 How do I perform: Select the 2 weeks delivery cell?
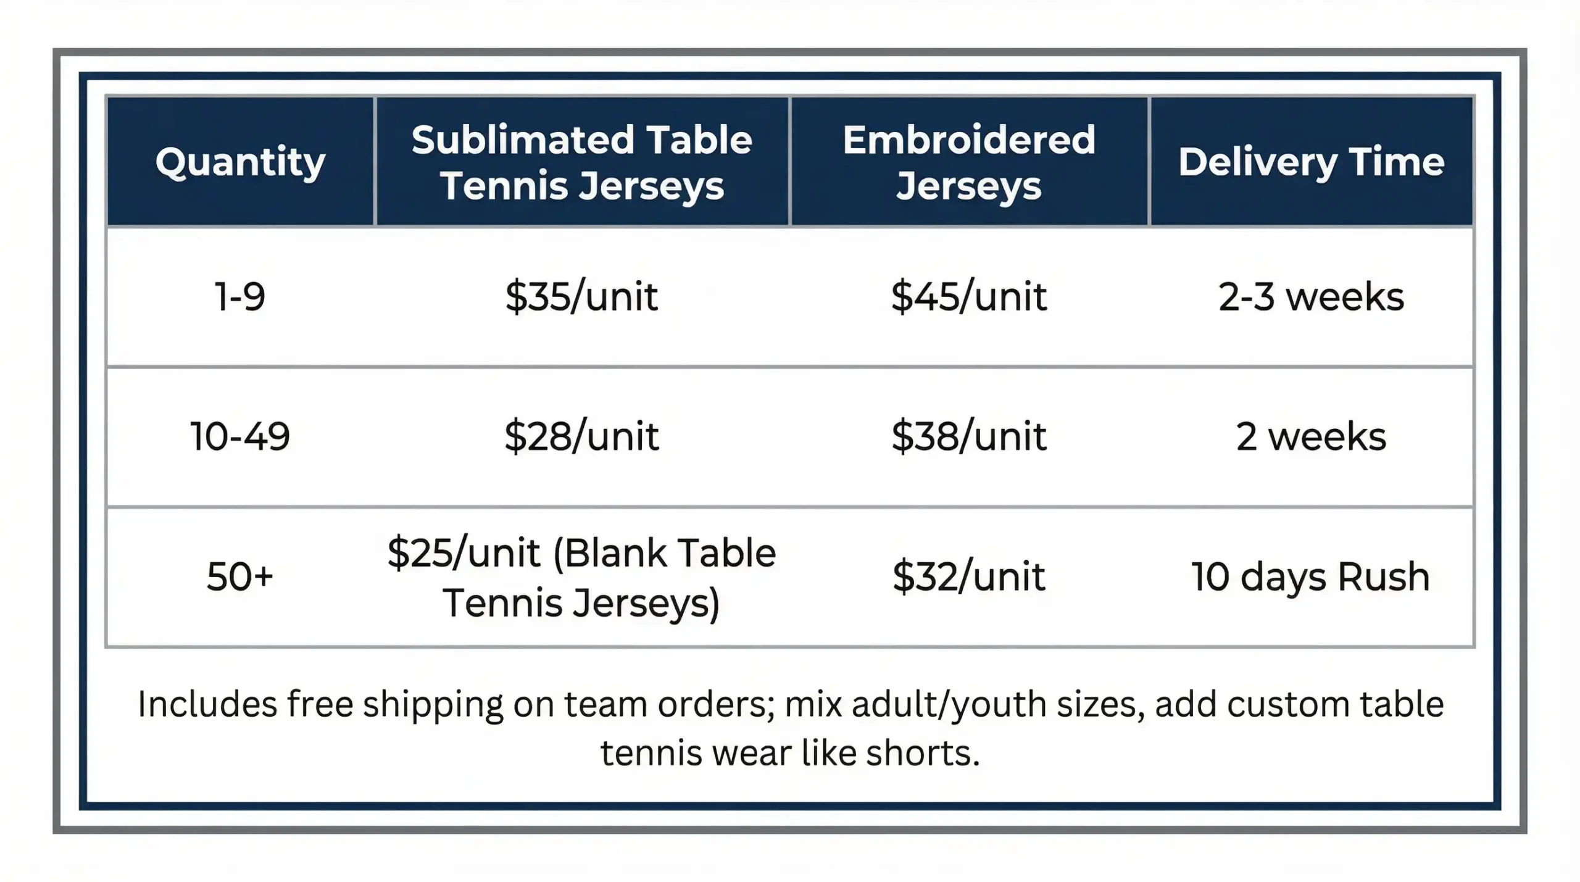pyautogui.click(x=1311, y=436)
